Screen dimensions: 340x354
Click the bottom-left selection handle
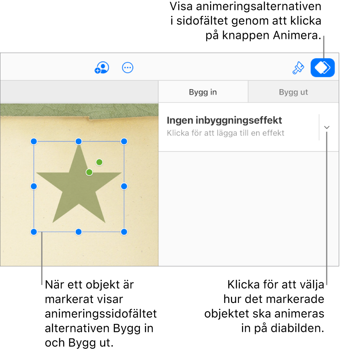point(34,231)
